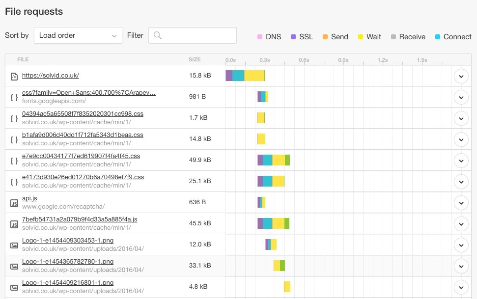Open the 04394ac5a65508f7f8352020301cc998.css link
The image size is (477, 299).
83,114
